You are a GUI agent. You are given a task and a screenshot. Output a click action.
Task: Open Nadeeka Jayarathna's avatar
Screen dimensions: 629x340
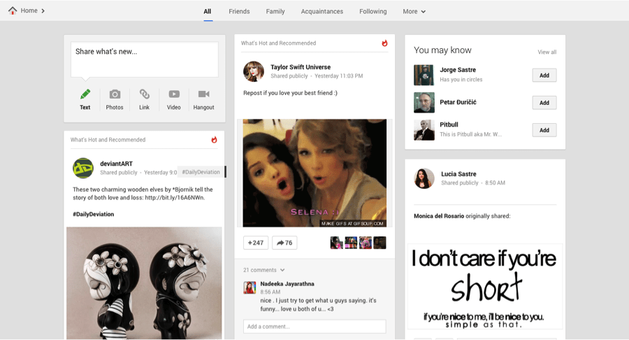click(250, 288)
